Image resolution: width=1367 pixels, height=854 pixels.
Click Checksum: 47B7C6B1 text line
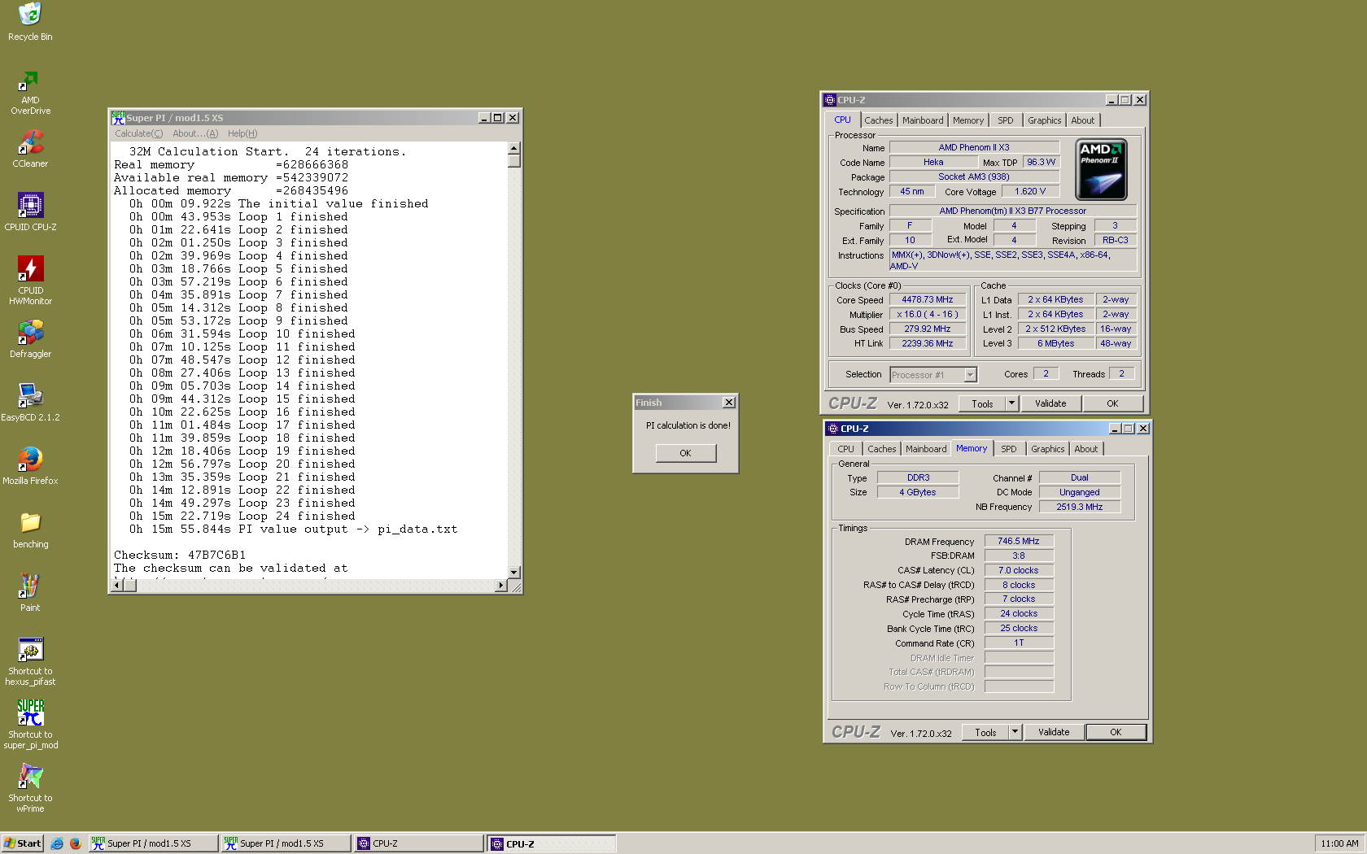click(x=180, y=556)
